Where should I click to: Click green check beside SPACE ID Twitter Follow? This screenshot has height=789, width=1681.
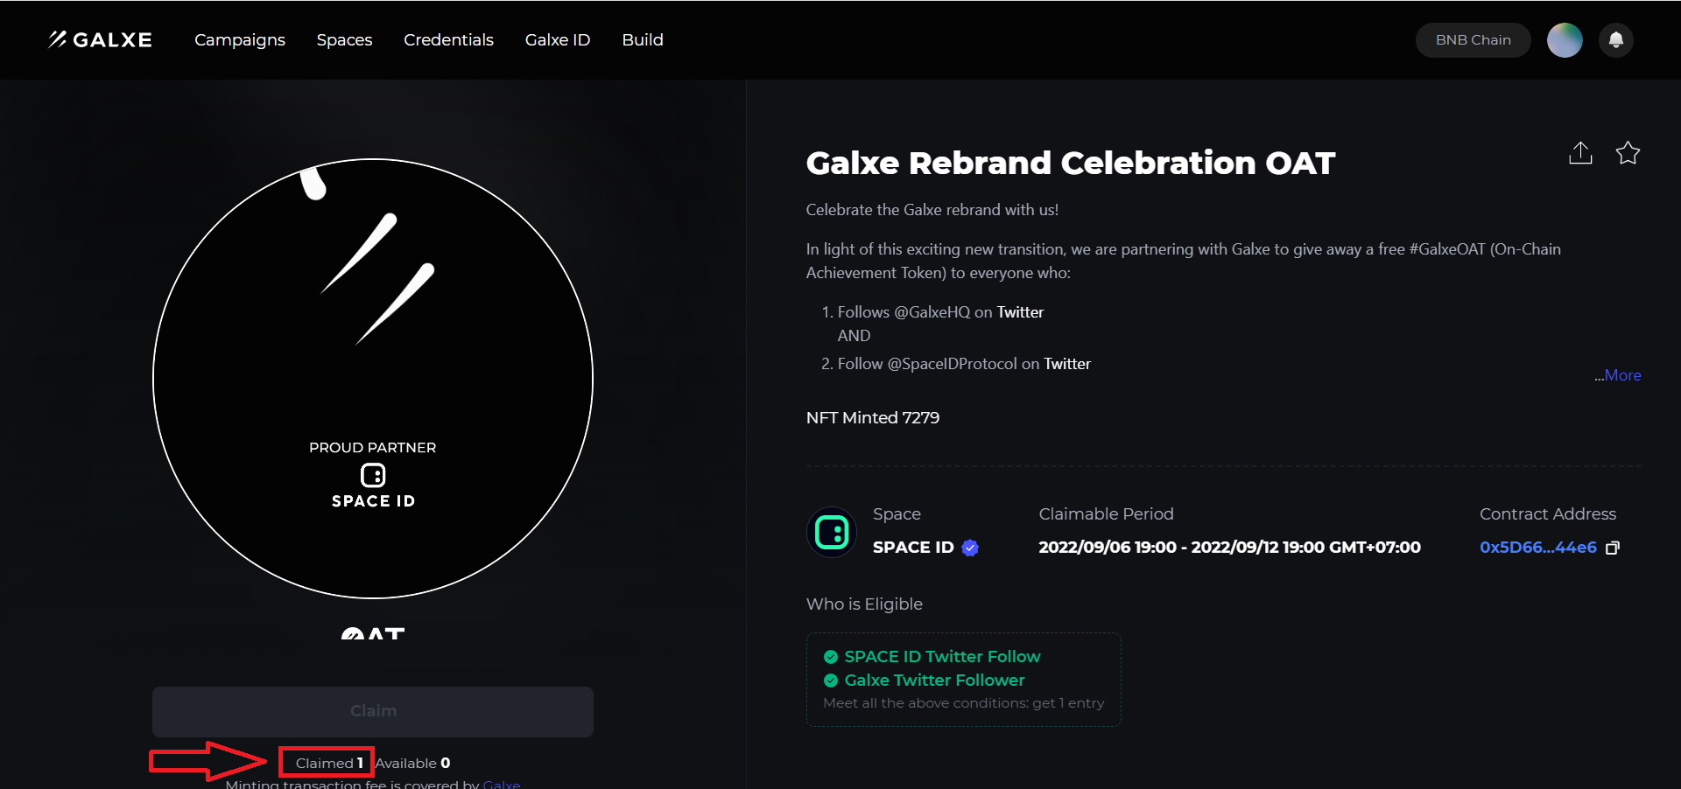tap(831, 657)
